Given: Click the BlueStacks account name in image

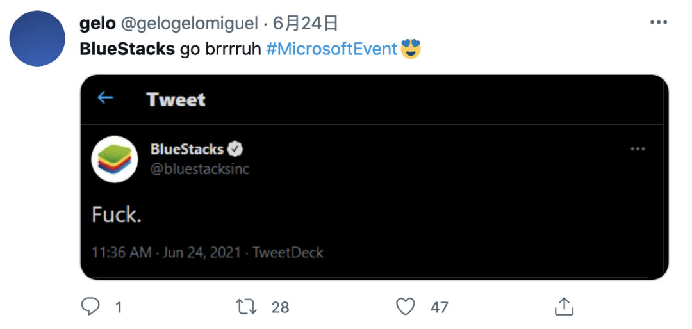Looking at the screenshot, I should [187, 150].
